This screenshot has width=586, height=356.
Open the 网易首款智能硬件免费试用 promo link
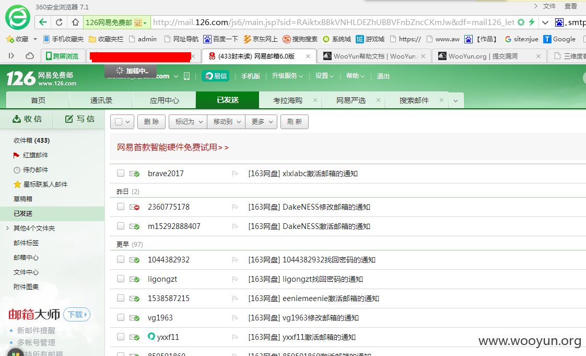pyautogui.click(x=173, y=147)
